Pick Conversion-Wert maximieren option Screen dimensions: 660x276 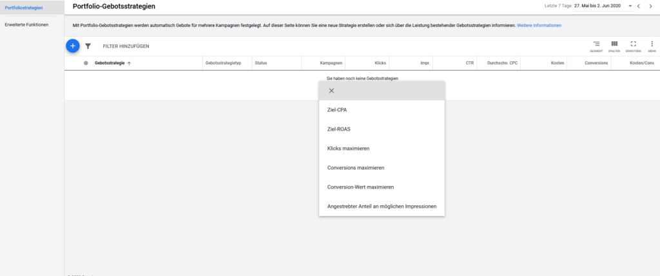361,187
